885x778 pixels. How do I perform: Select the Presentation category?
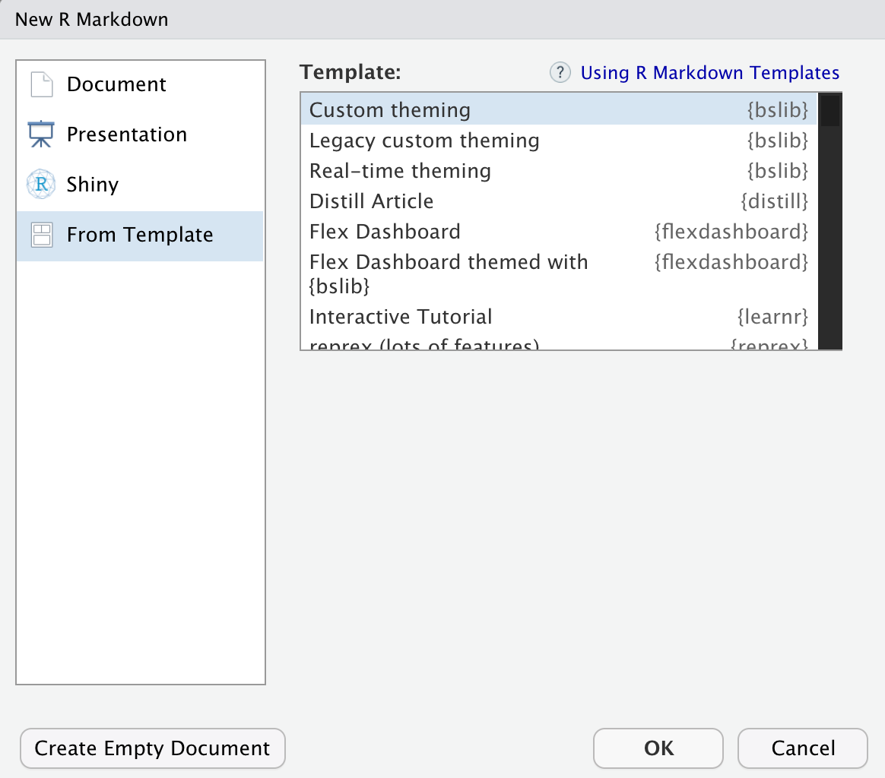point(140,134)
